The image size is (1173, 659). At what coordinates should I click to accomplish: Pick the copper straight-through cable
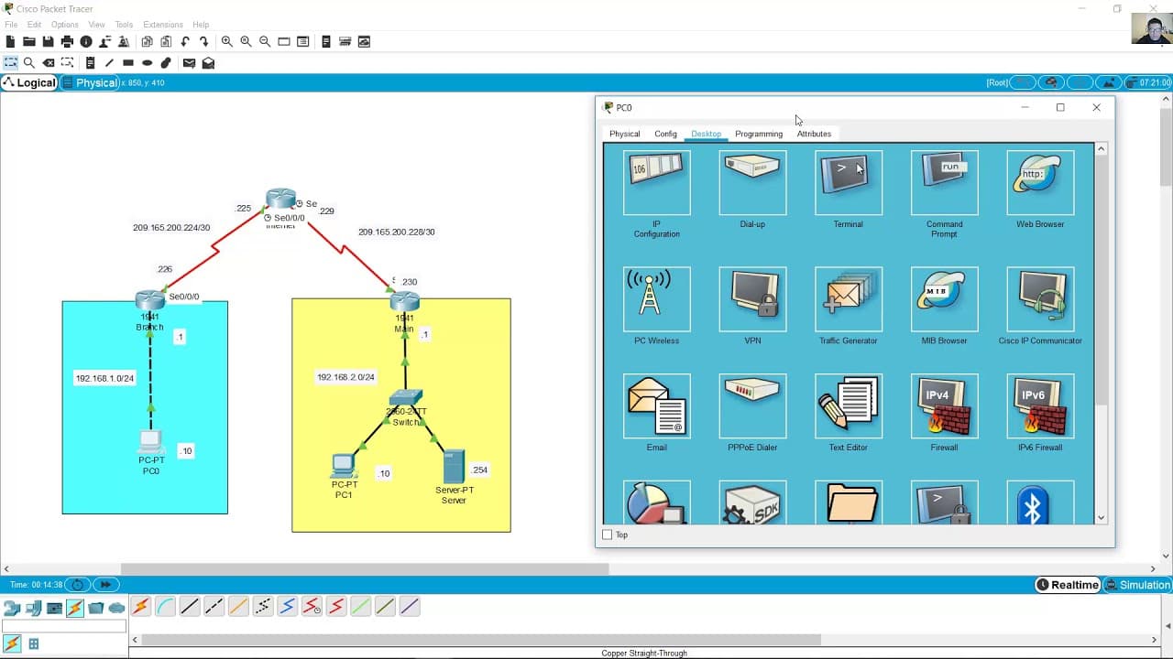click(190, 606)
